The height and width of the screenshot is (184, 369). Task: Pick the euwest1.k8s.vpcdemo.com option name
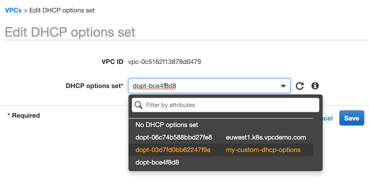[266, 138]
